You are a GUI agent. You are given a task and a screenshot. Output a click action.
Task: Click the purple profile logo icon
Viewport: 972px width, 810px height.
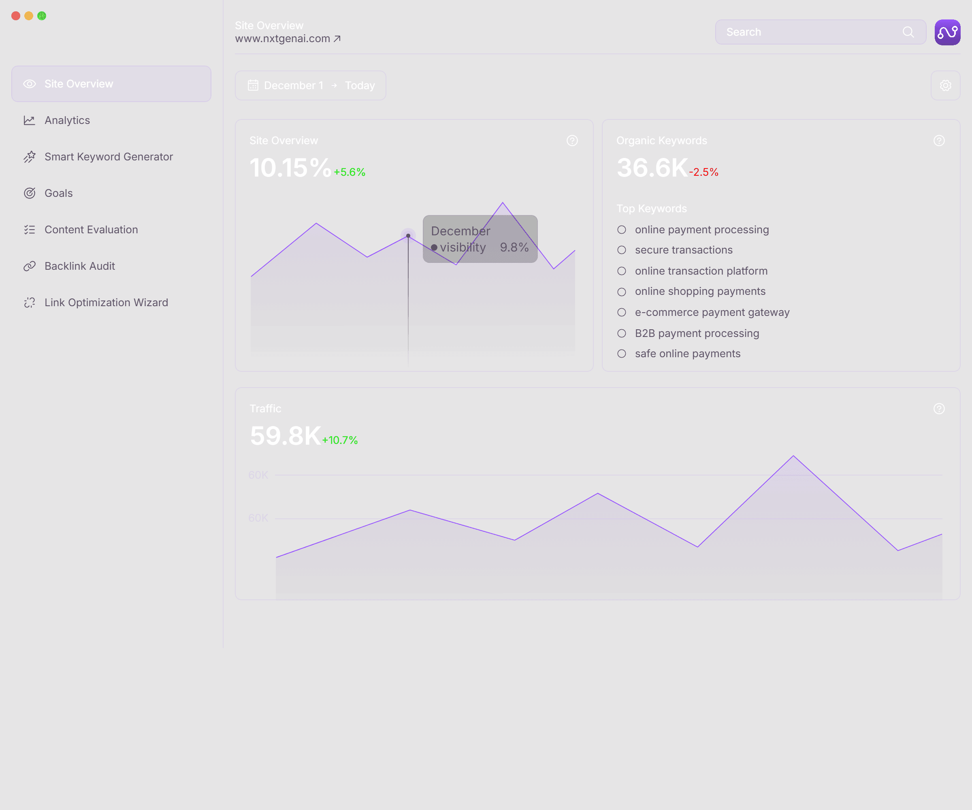point(947,32)
